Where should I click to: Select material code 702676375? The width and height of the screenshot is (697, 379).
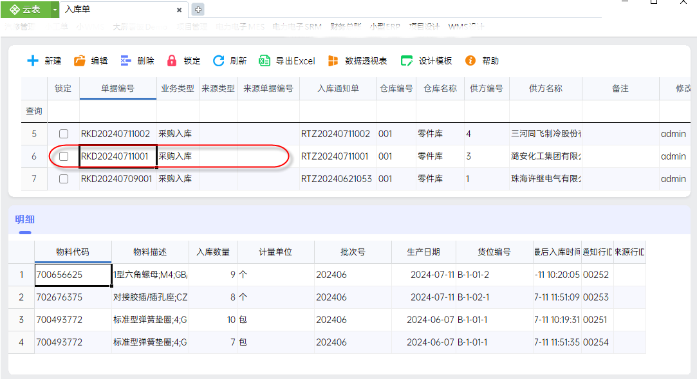[x=73, y=297]
